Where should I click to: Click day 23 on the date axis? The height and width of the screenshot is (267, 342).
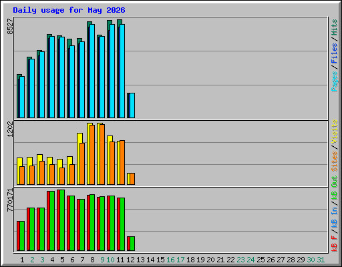point(240,260)
